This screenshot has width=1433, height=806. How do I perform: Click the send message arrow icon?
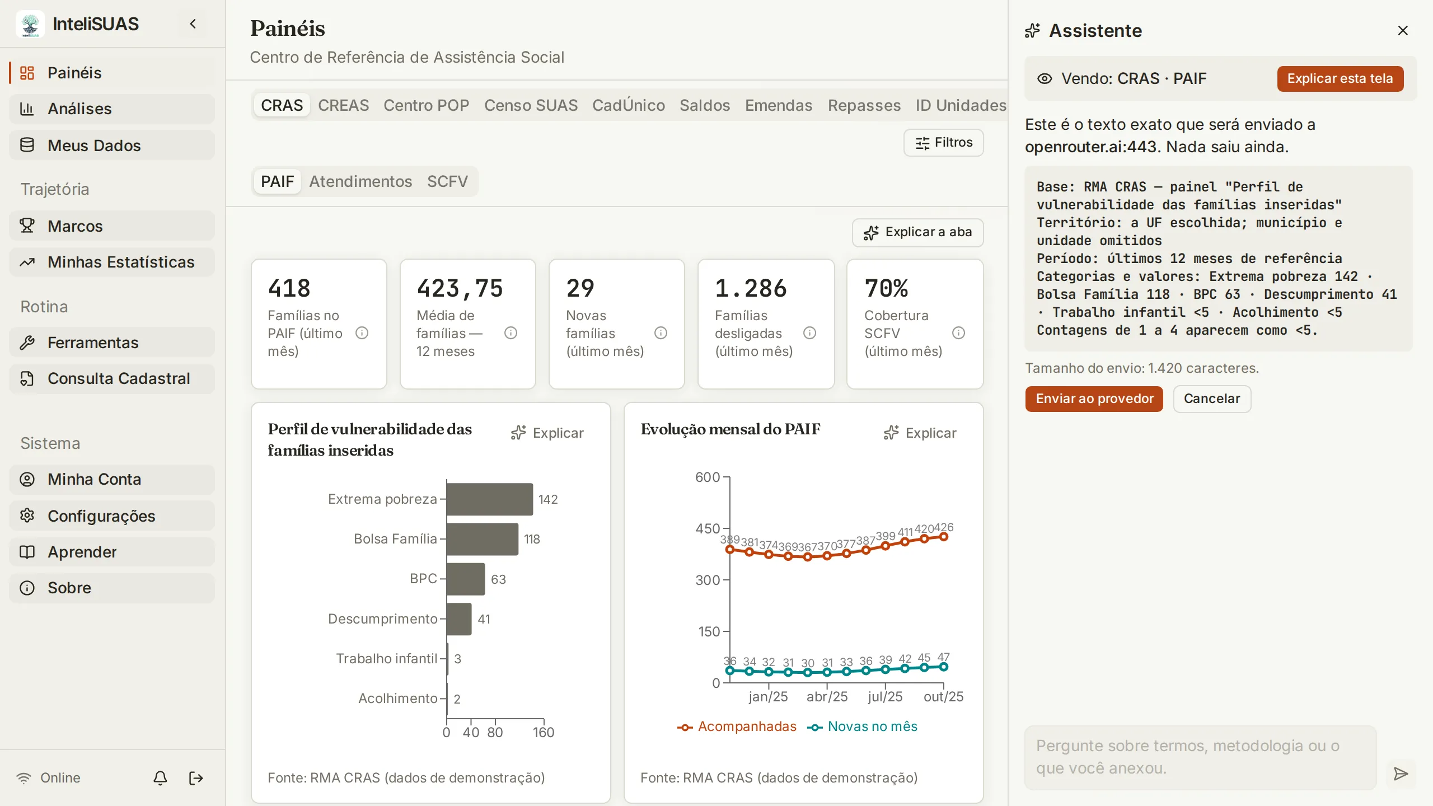click(1401, 774)
